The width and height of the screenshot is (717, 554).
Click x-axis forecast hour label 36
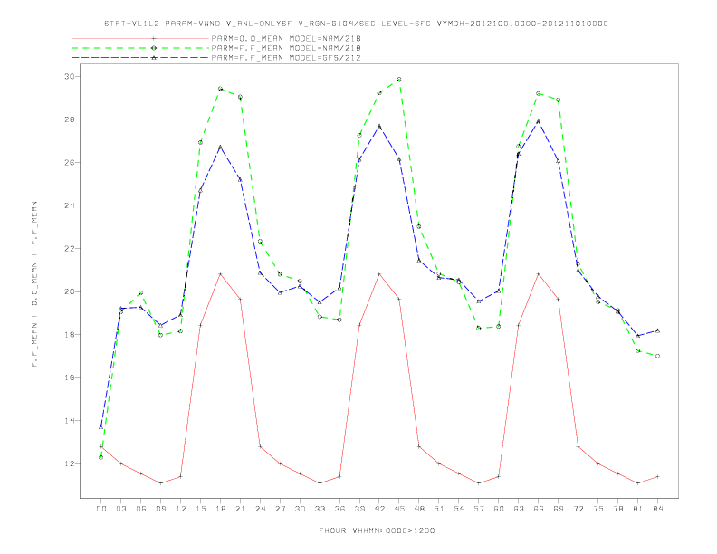pyautogui.click(x=339, y=509)
